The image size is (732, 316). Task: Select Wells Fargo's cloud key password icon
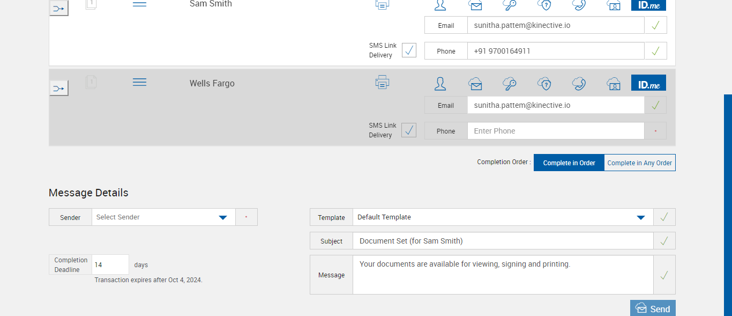[509, 84]
